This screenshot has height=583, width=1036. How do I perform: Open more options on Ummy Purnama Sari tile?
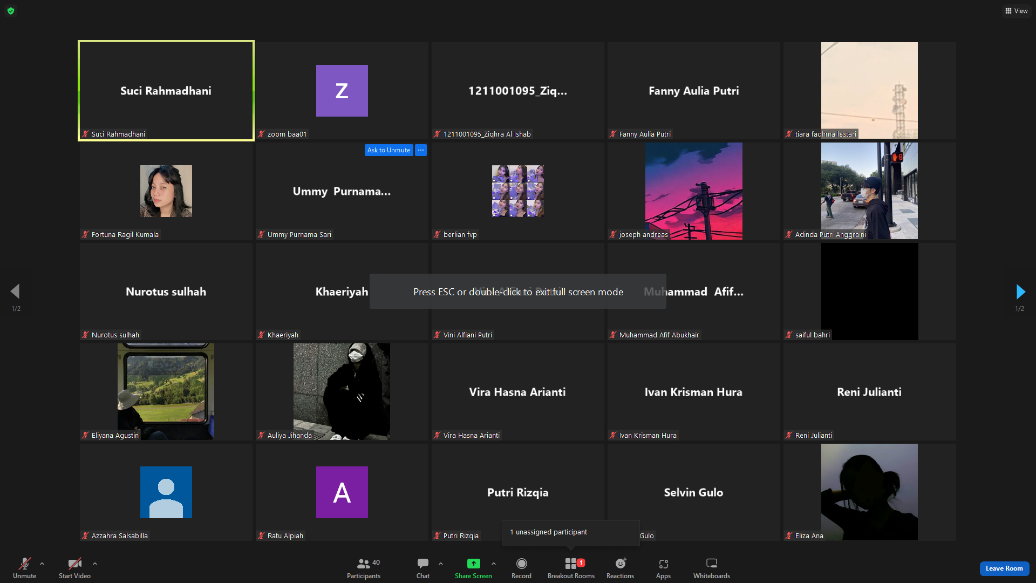(421, 150)
